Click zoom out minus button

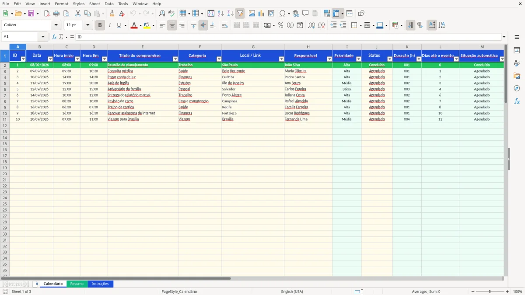(x=472, y=292)
